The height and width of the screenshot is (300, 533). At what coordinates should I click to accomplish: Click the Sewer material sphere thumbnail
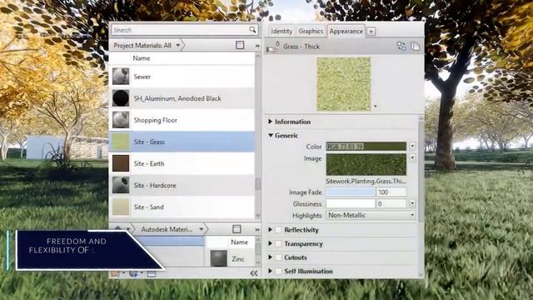pyautogui.click(x=121, y=76)
